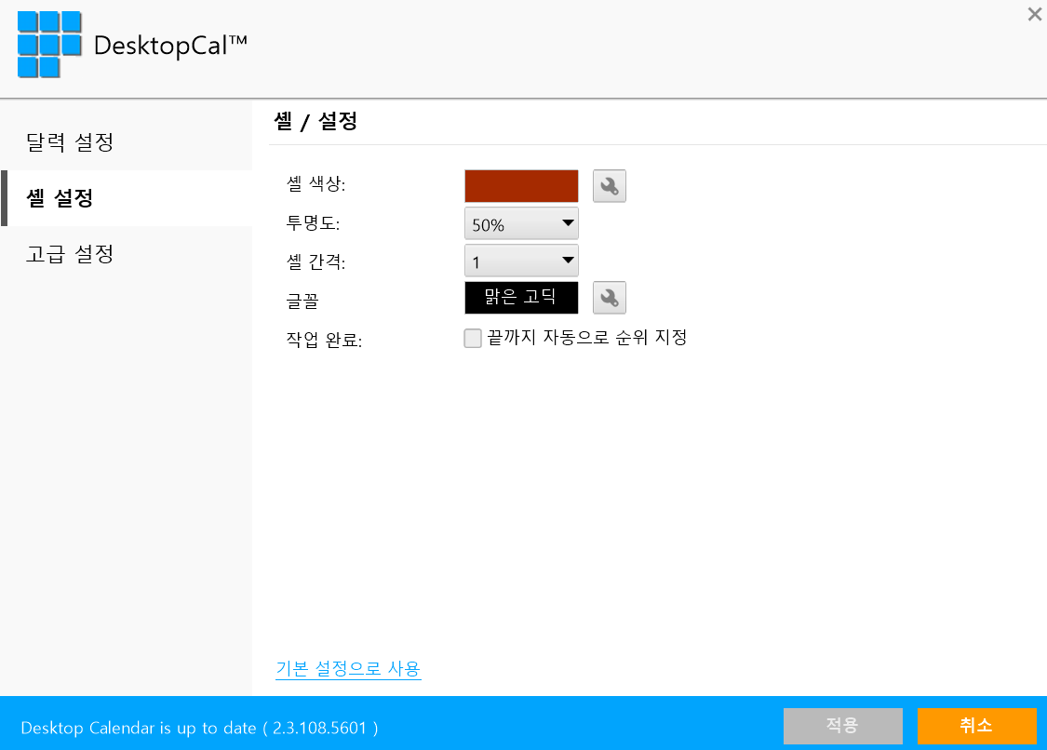Click the version status text 2.3.108.5601
The image size is (1047, 750).
pyautogui.click(x=319, y=728)
